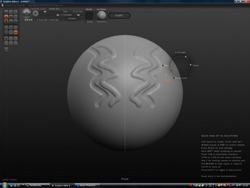
Task: Select the Smooth brush icon
Action: tap(15, 21)
